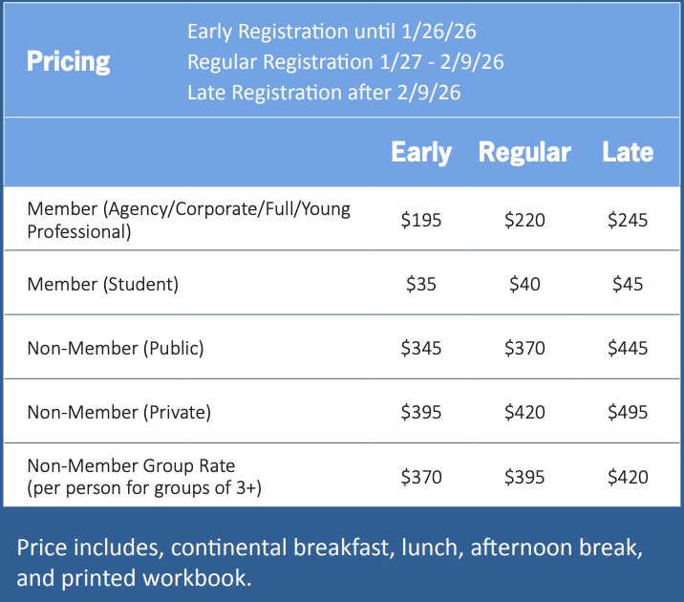This screenshot has height=602, width=684.
Task: Click the $420 regular private non-member price
Action: (x=524, y=412)
